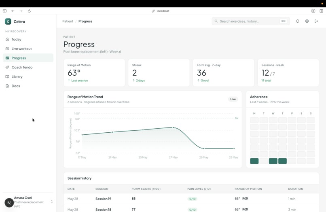Click the Today home icon
326x212 pixels.
point(7,39)
